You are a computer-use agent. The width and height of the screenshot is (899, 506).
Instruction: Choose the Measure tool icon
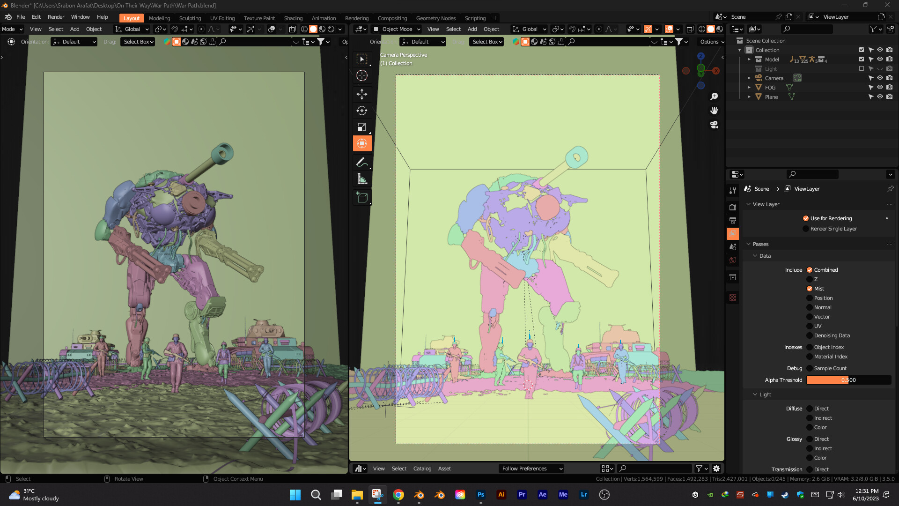coord(362,179)
